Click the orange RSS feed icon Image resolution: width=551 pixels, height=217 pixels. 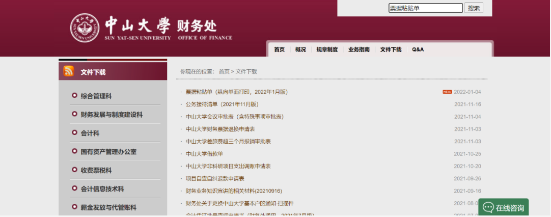pyautogui.click(x=68, y=71)
